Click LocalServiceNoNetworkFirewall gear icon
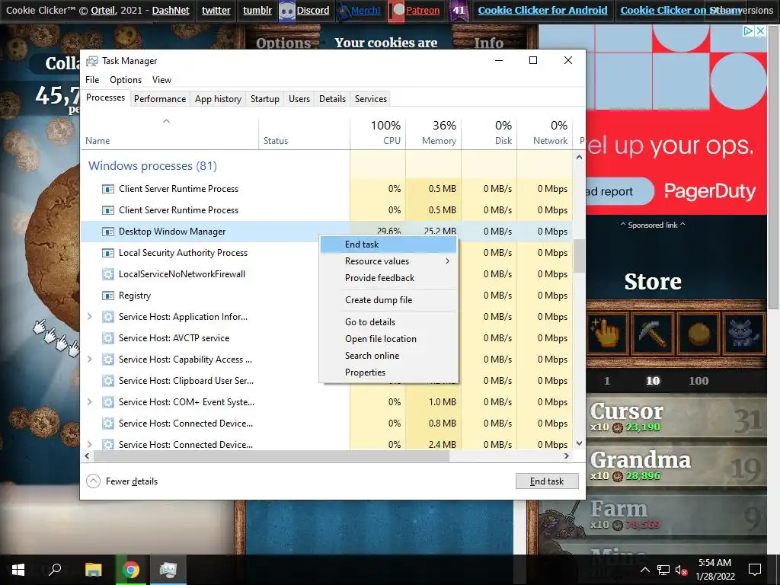 pos(108,274)
